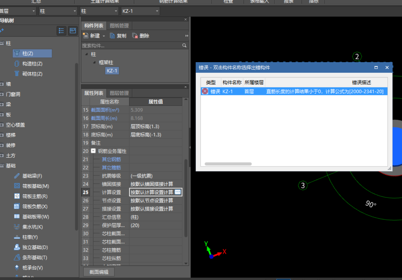Viewport: 402px width, 280px height.
Task: Click 错误描述 column header
Action: pyautogui.click(x=361, y=83)
